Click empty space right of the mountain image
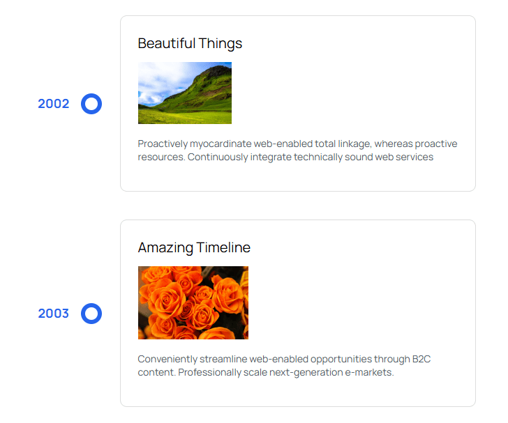Image resolution: width=508 pixels, height=423 pixels. click(x=349, y=93)
